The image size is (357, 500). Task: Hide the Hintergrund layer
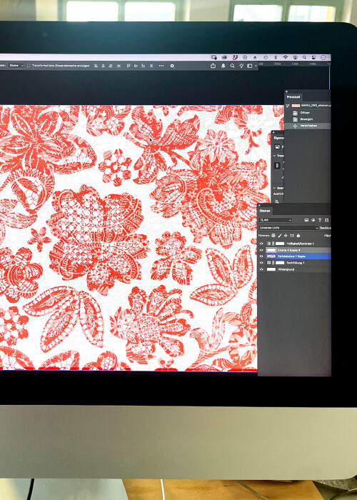[x=261, y=269]
